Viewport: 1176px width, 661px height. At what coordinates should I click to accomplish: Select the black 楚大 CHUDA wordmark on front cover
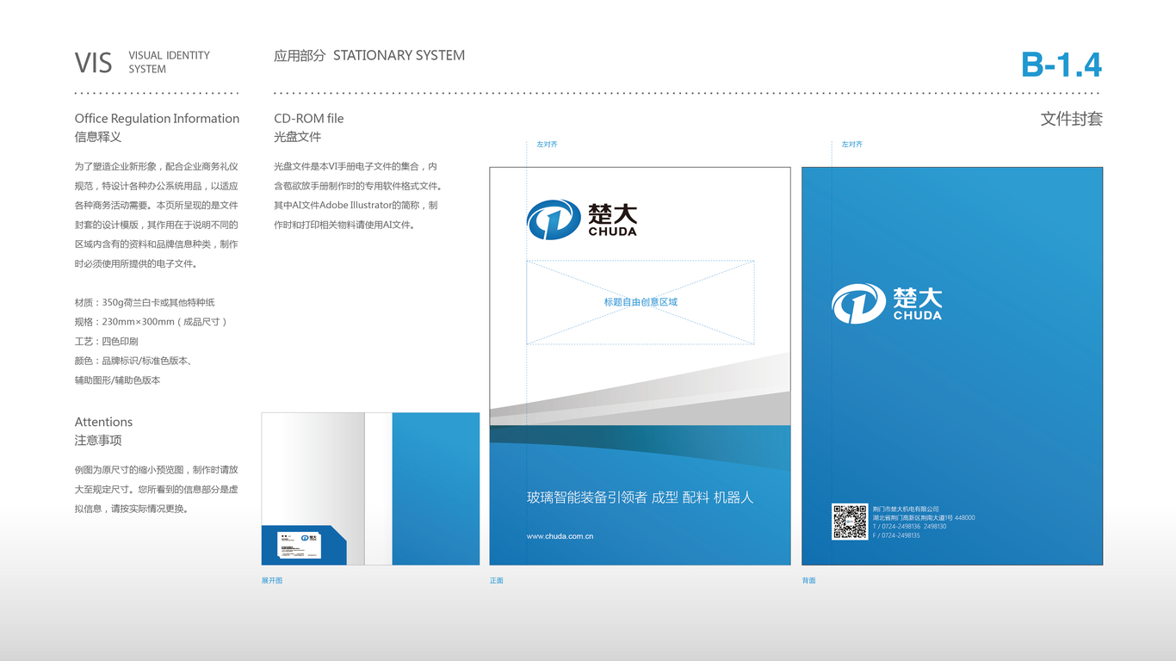(x=612, y=219)
